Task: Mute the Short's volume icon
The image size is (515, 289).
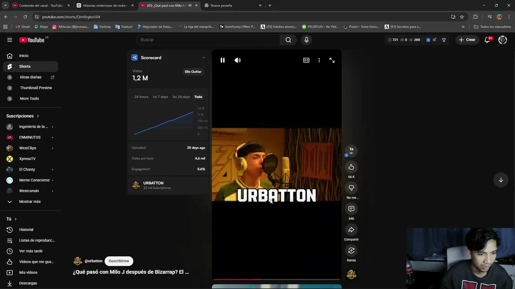Action: [238, 60]
